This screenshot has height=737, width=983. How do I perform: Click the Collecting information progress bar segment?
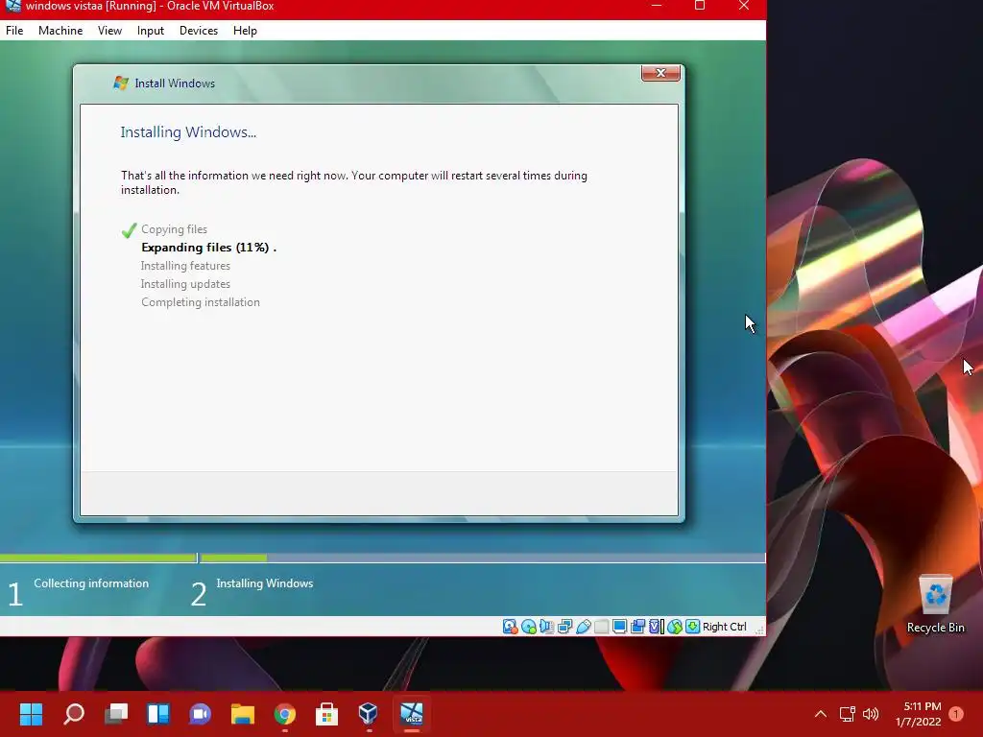pyautogui.click(x=98, y=558)
